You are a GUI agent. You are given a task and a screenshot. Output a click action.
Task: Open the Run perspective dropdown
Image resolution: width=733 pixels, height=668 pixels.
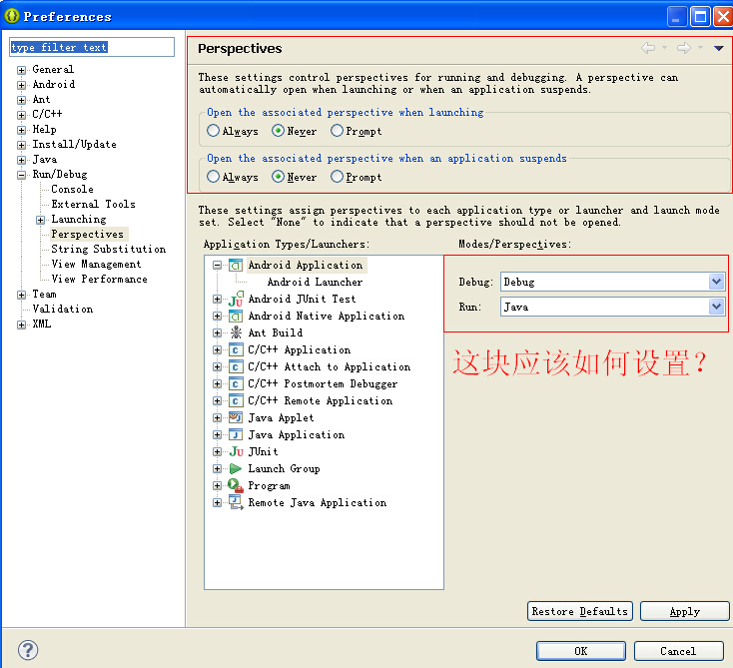(716, 308)
